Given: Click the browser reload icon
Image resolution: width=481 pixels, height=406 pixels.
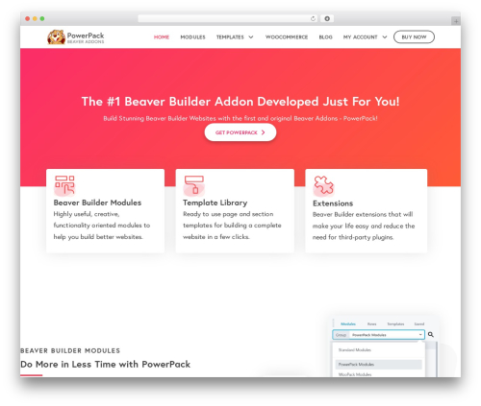Looking at the screenshot, I should 313,19.
